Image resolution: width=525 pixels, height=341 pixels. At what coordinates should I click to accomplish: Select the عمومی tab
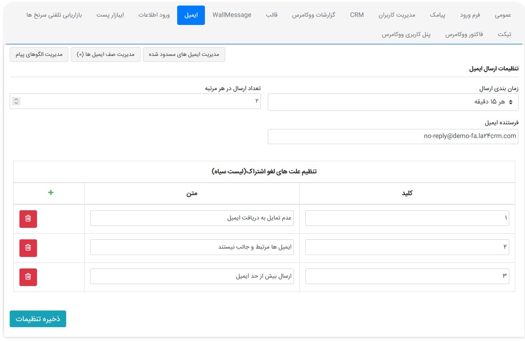click(x=503, y=15)
